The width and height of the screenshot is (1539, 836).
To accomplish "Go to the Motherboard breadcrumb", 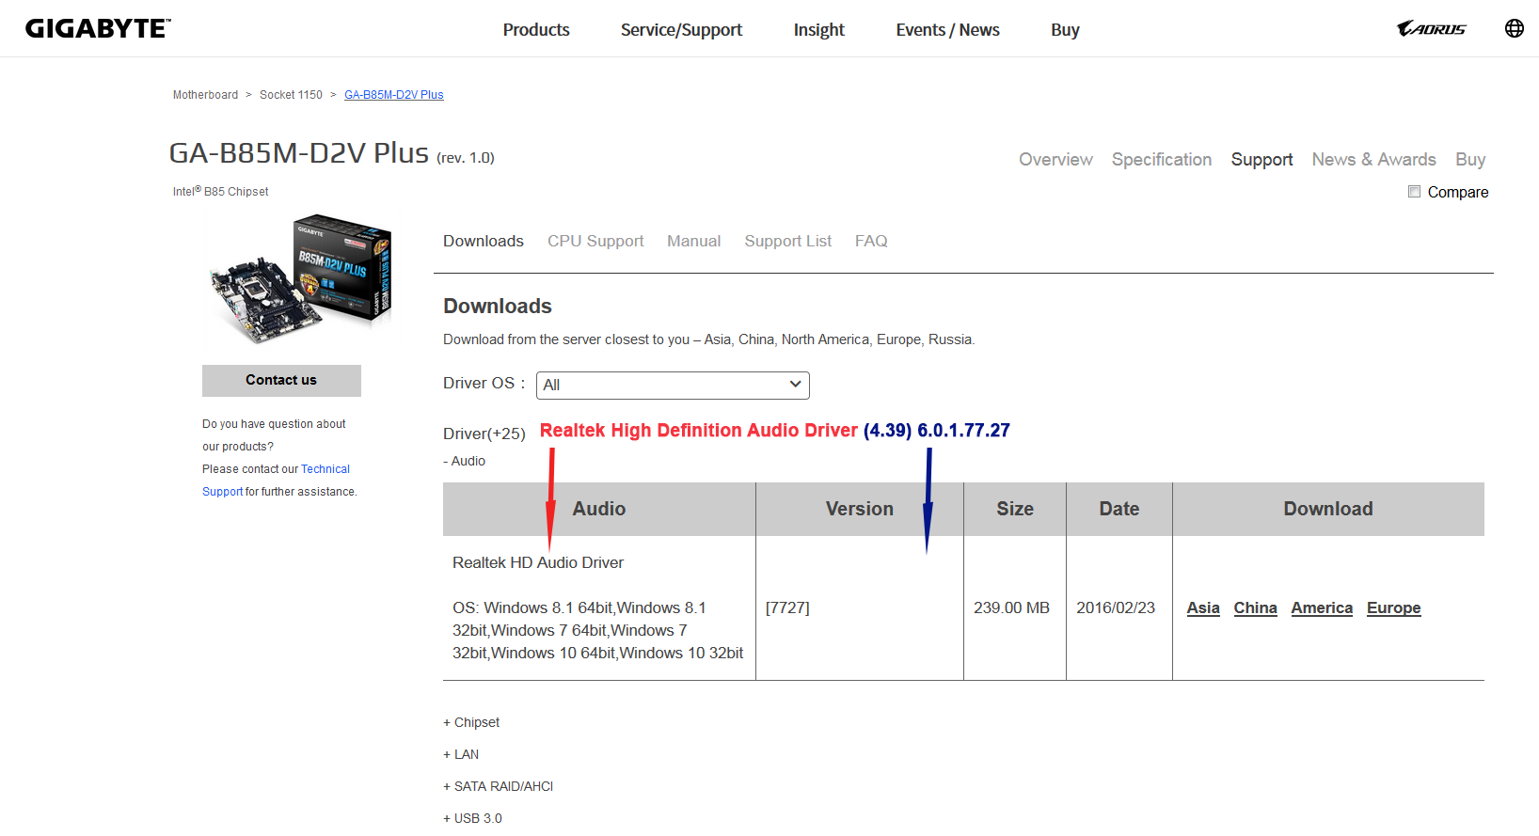I will [x=205, y=95].
